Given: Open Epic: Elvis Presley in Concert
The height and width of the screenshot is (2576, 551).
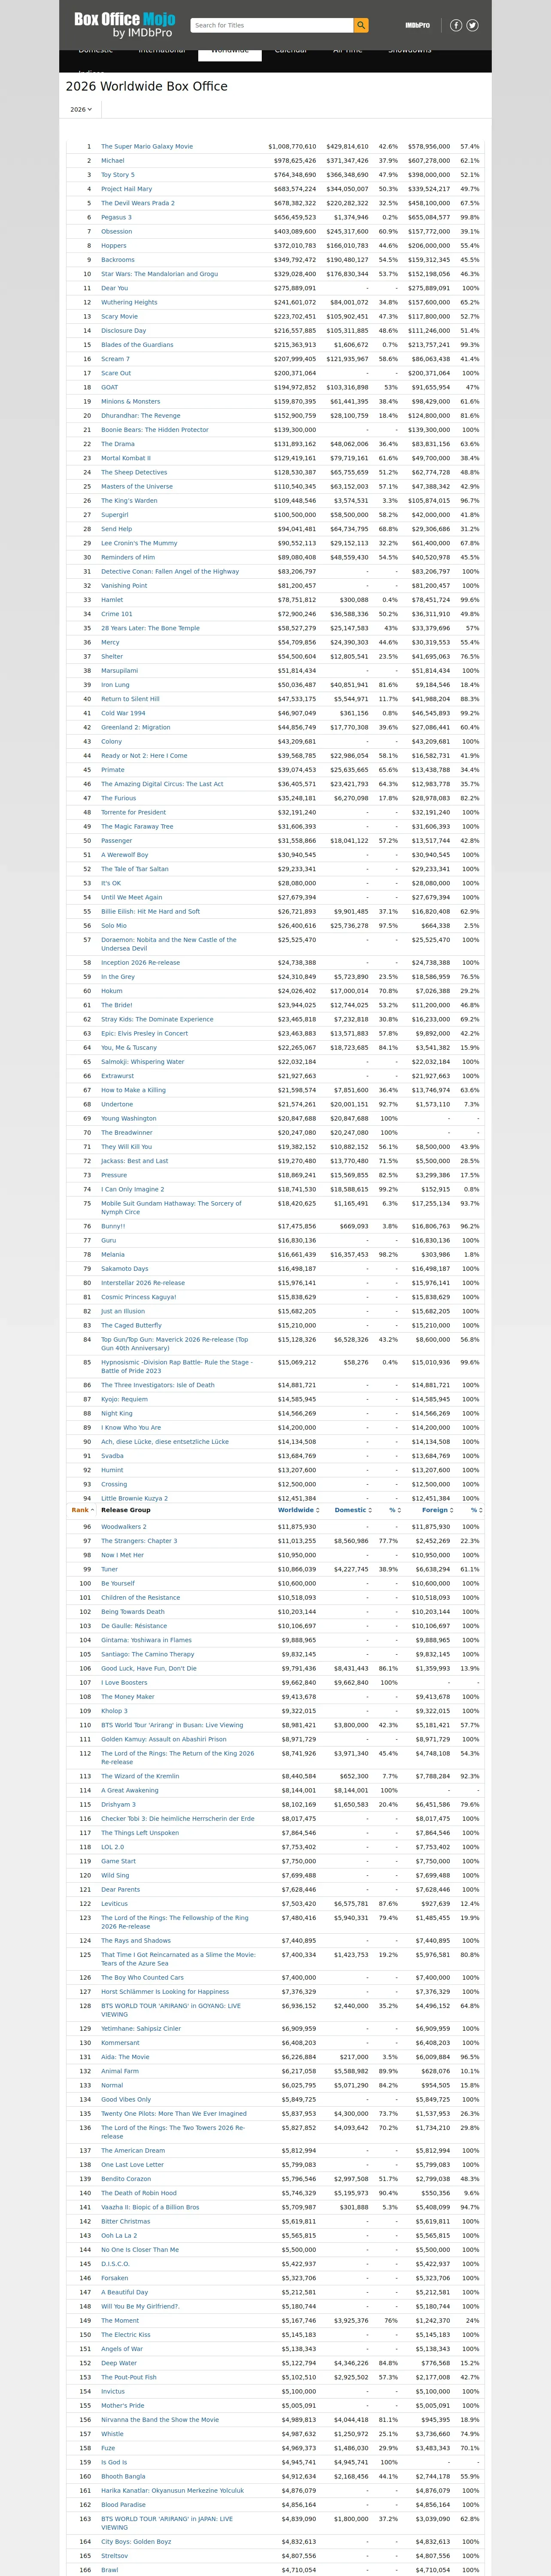Looking at the screenshot, I should coord(145,1033).
